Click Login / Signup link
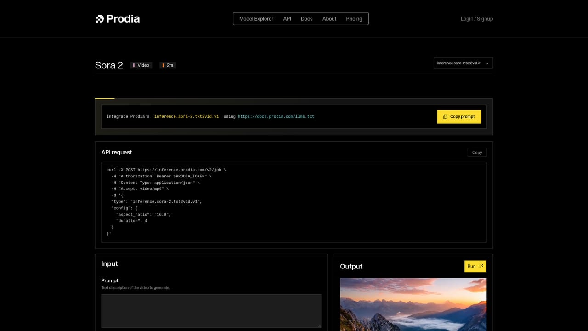The image size is (588, 331). pyautogui.click(x=477, y=19)
